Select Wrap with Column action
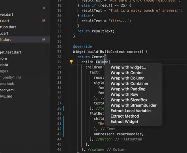 tap(127, 78)
